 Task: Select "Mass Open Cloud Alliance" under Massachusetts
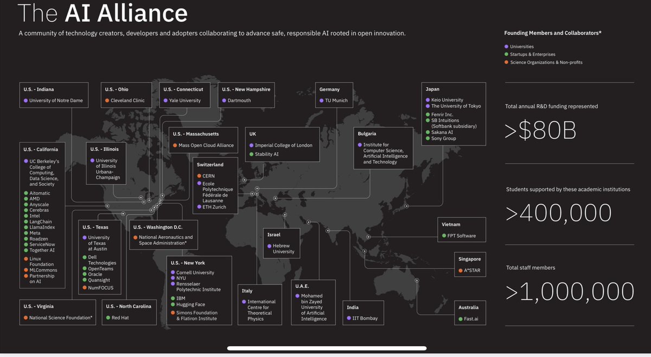[206, 146]
